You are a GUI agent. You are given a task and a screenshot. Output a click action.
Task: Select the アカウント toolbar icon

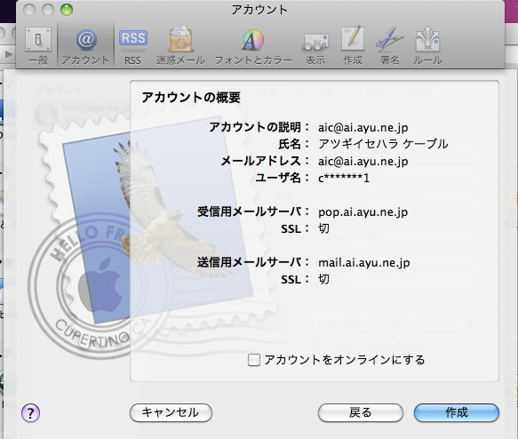pos(85,45)
